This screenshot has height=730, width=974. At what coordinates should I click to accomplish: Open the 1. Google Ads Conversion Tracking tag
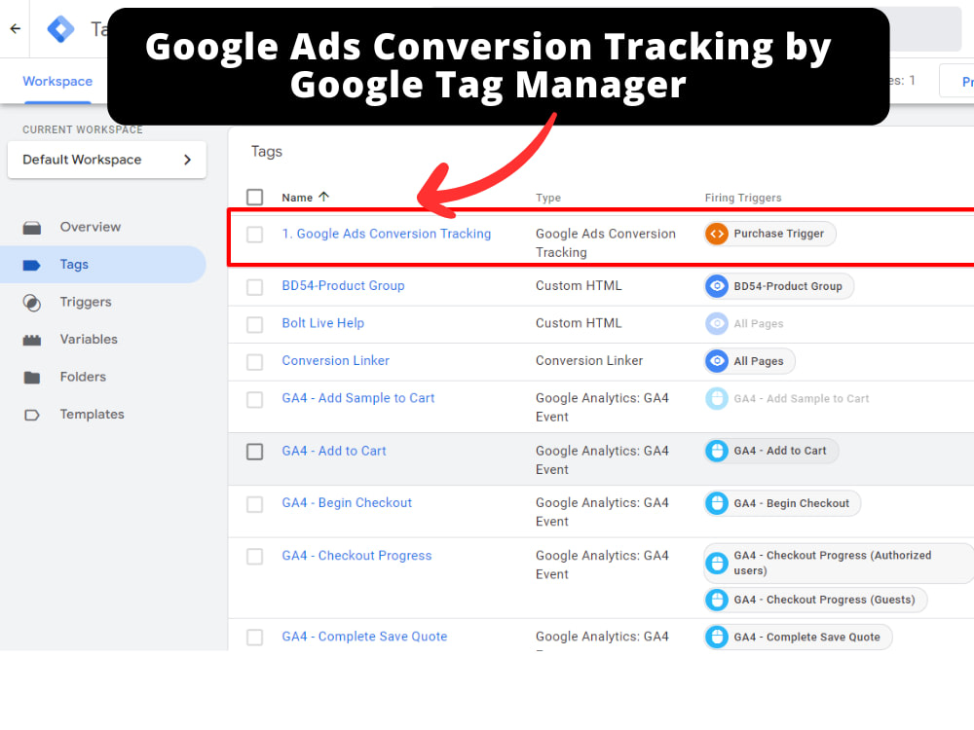click(386, 234)
